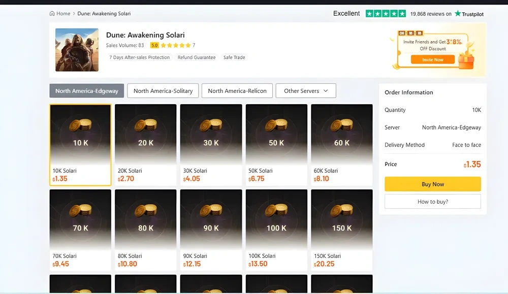Click the gift box icon in invite banner
The height and width of the screenshot is (294, 508).
pos(465,61)
